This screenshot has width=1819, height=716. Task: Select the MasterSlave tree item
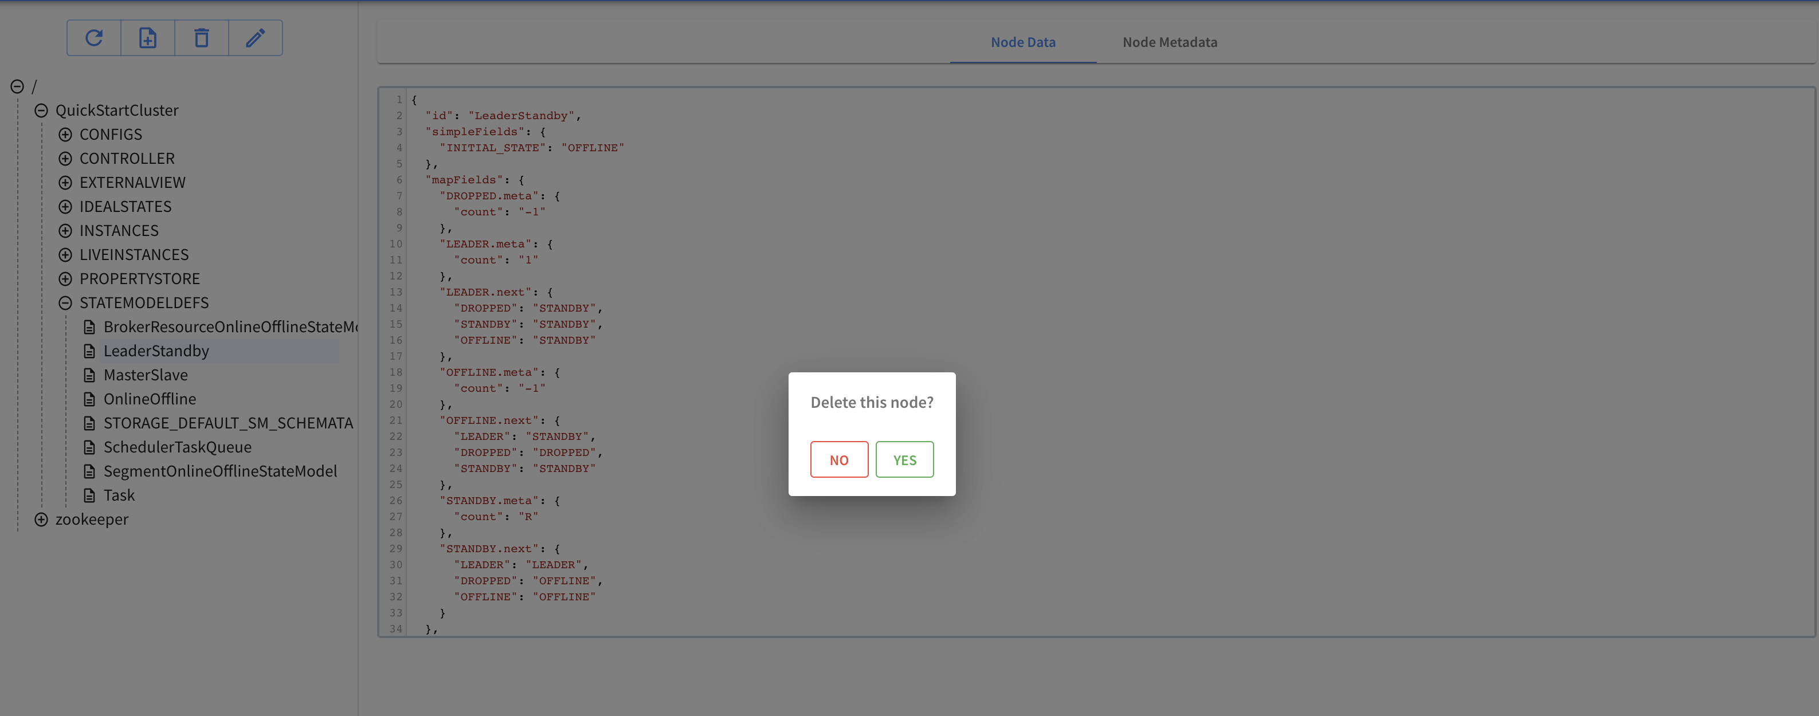click(146, 375)
